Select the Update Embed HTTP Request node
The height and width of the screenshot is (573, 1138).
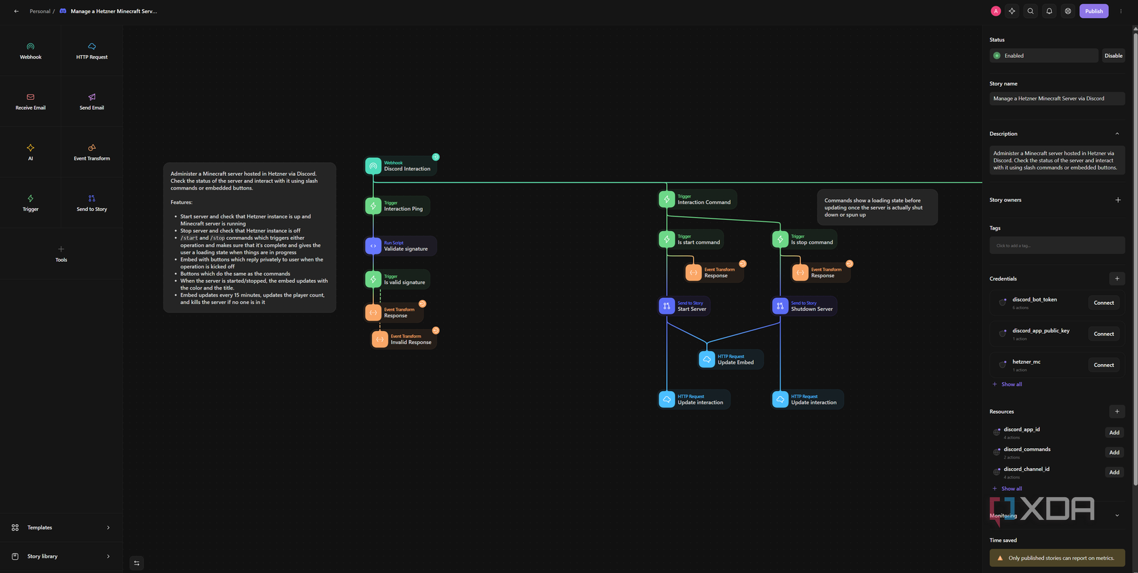tap(730, 360)
